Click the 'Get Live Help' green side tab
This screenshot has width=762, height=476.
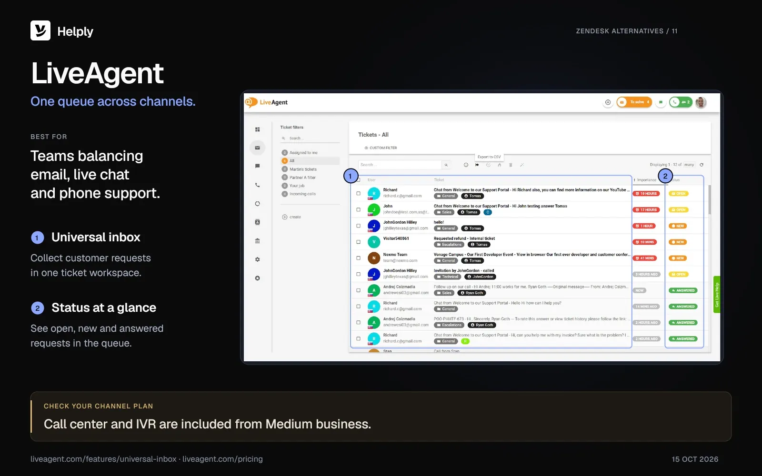(717, 294)
